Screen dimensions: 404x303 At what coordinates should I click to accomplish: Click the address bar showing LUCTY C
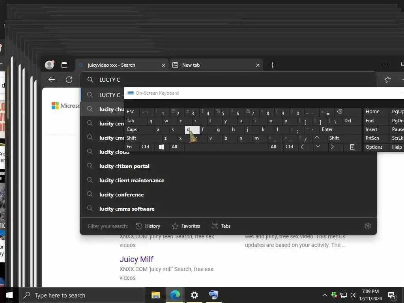coord(228,80)
